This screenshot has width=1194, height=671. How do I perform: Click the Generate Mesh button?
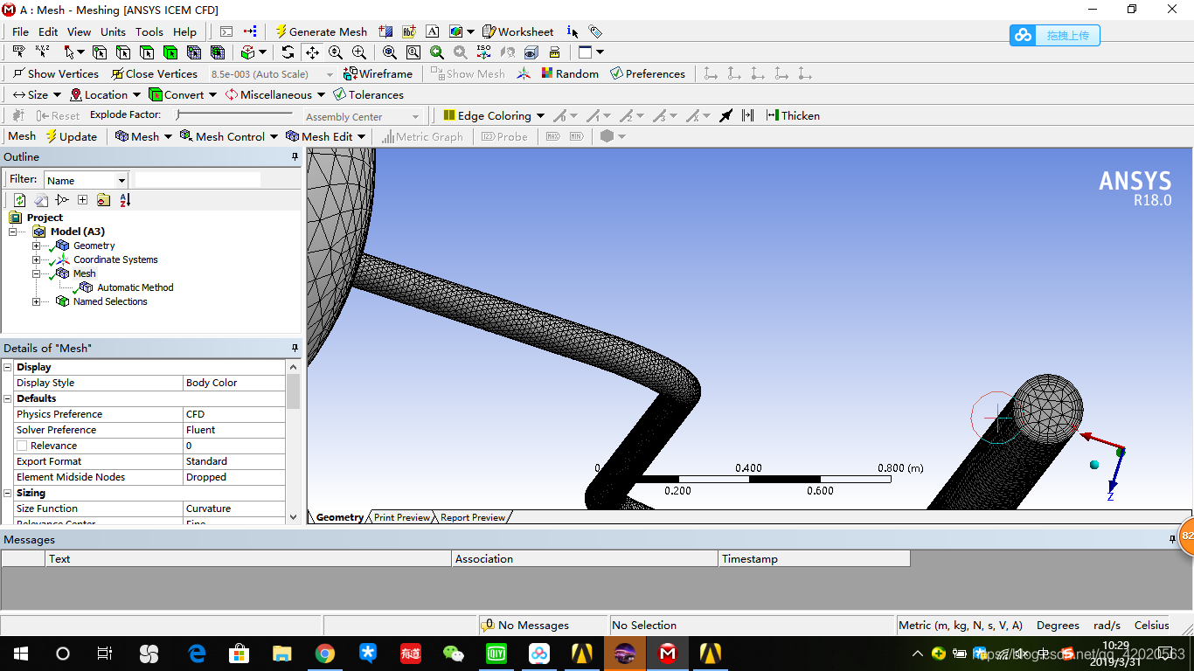point(321,31)
